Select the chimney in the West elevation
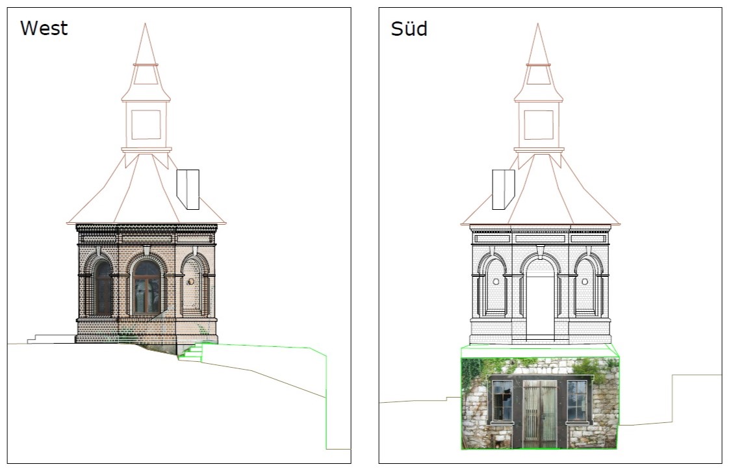Image resolution: width=729 pixels, height=471 pixels. 188,190
